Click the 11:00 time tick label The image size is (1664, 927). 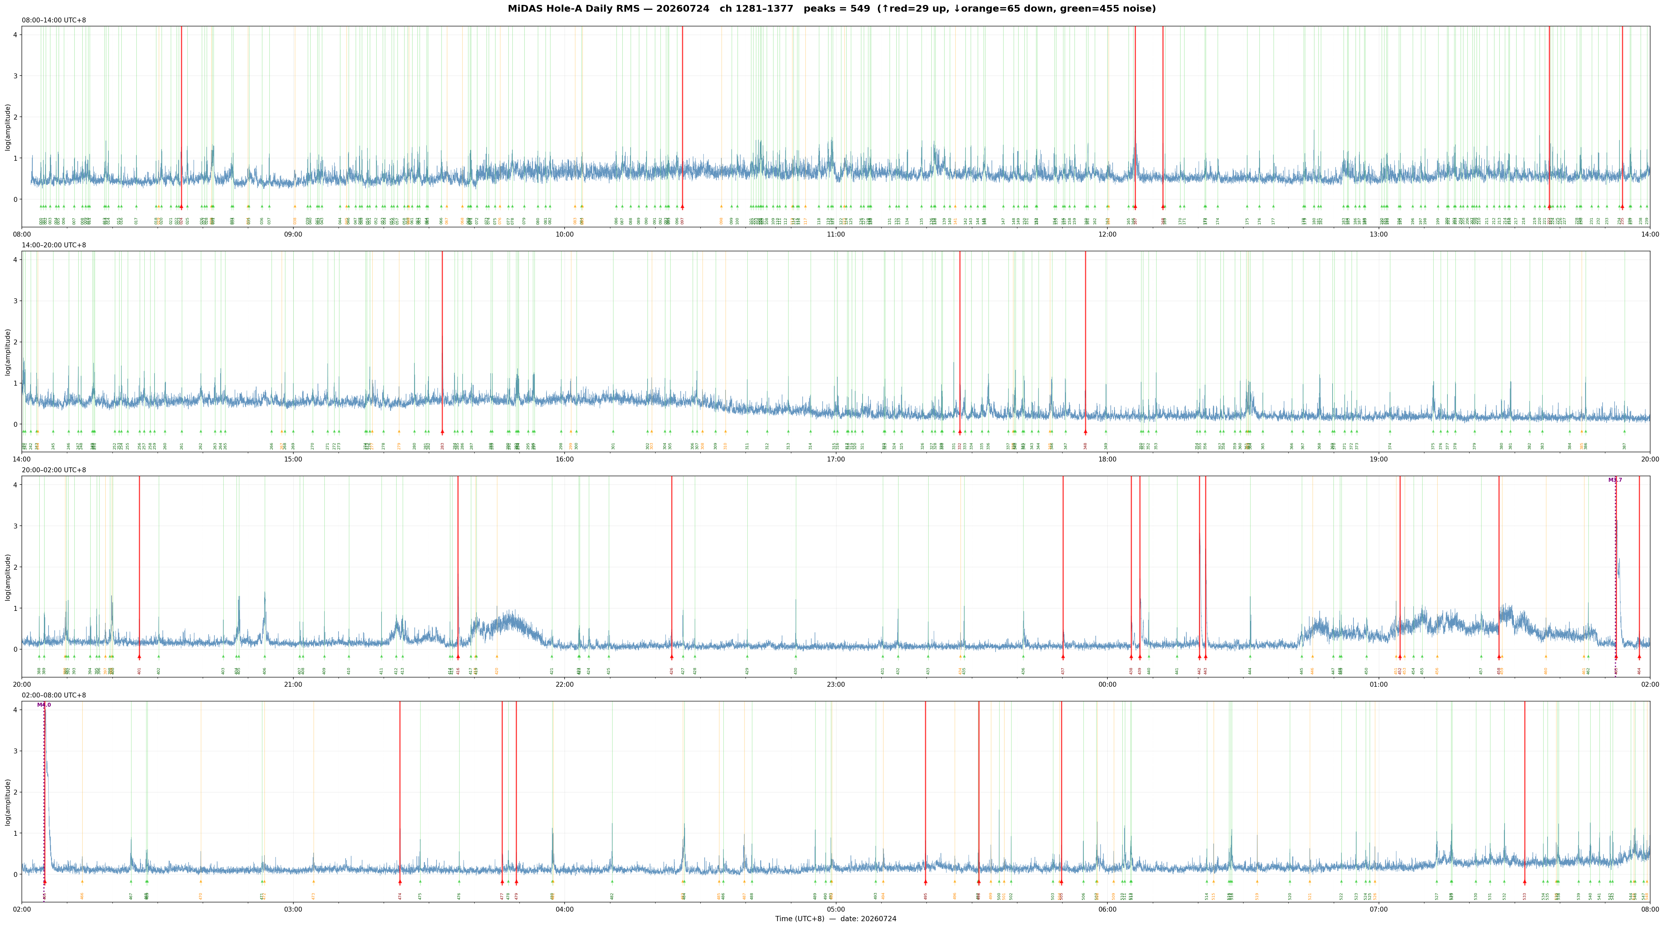click(x=836, y=234)
